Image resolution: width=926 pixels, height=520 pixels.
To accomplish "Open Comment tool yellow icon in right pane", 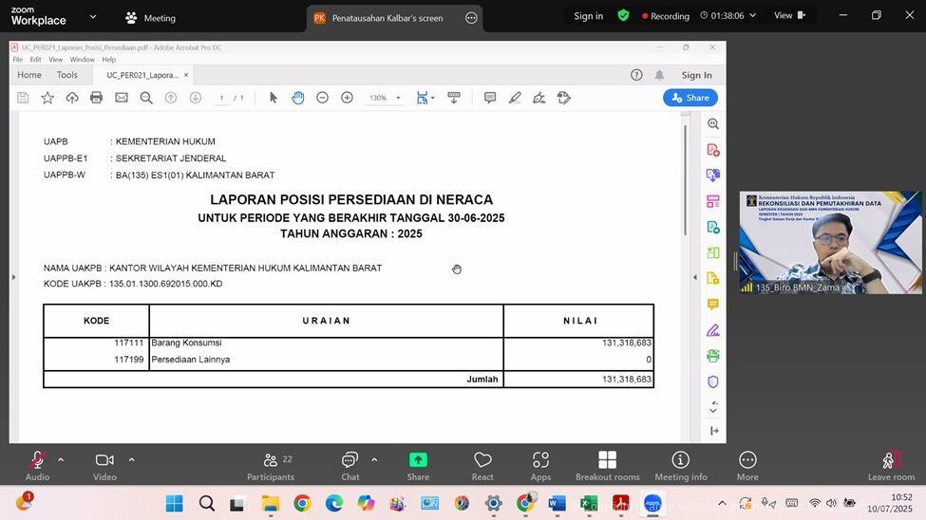I will click(x=713, y=304).
